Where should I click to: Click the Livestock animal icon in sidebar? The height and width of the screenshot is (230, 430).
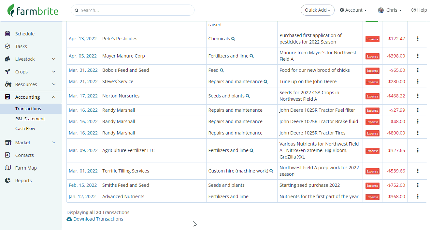(8, 59)
